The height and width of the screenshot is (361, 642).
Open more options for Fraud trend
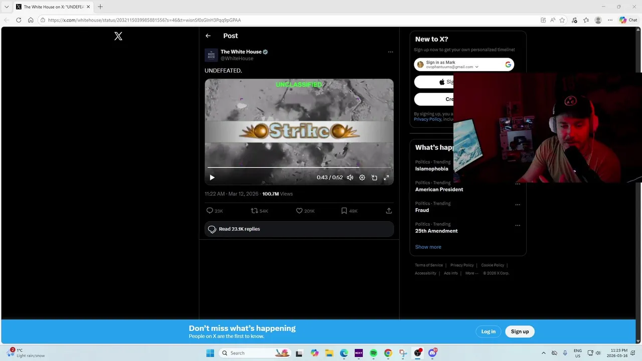517,205
